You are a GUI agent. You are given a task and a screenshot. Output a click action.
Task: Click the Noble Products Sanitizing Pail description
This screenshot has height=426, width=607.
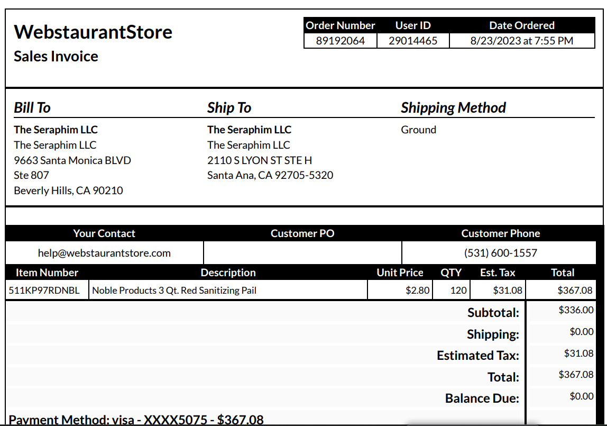click(174, 291)
